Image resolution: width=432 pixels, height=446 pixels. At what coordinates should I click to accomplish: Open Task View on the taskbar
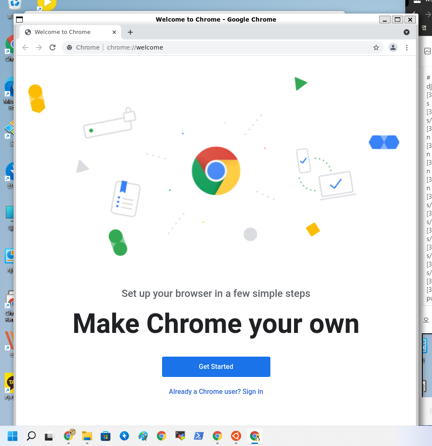tap(50, 436)
